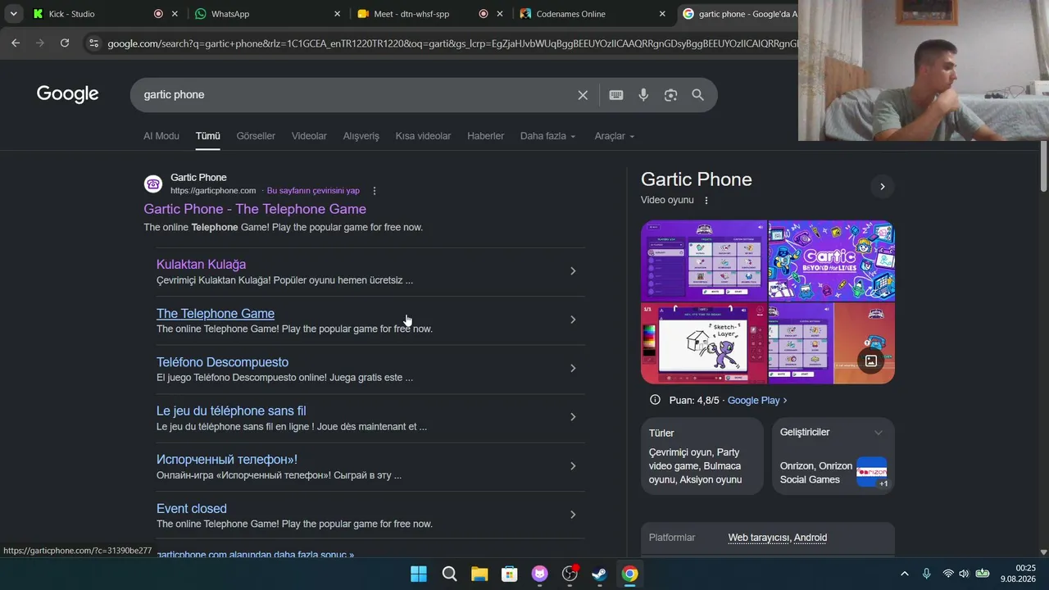Viewport: 1049px width, 590px height.
Task: Open 'Gartic Phone - The Telephone Game' result
Action: tap(255, 209)
